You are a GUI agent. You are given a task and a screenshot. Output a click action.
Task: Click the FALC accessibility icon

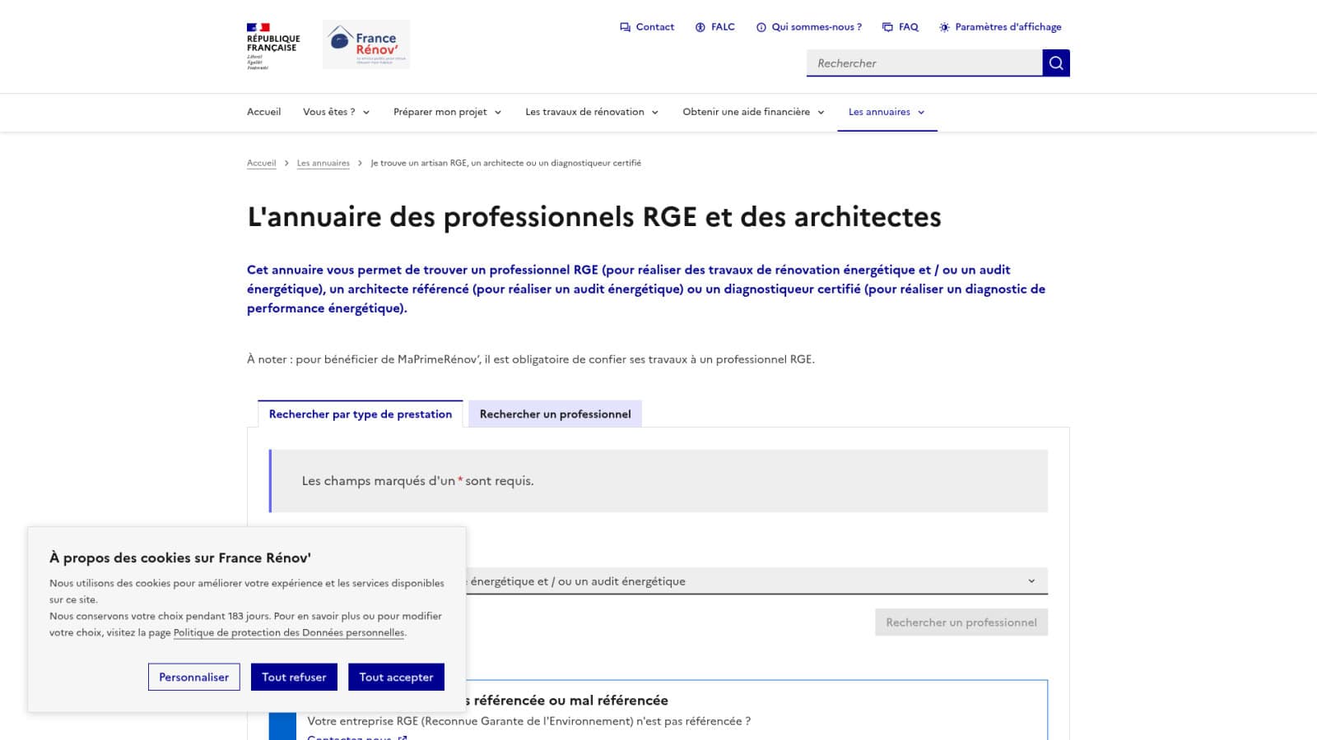click(x=700, y=27)
